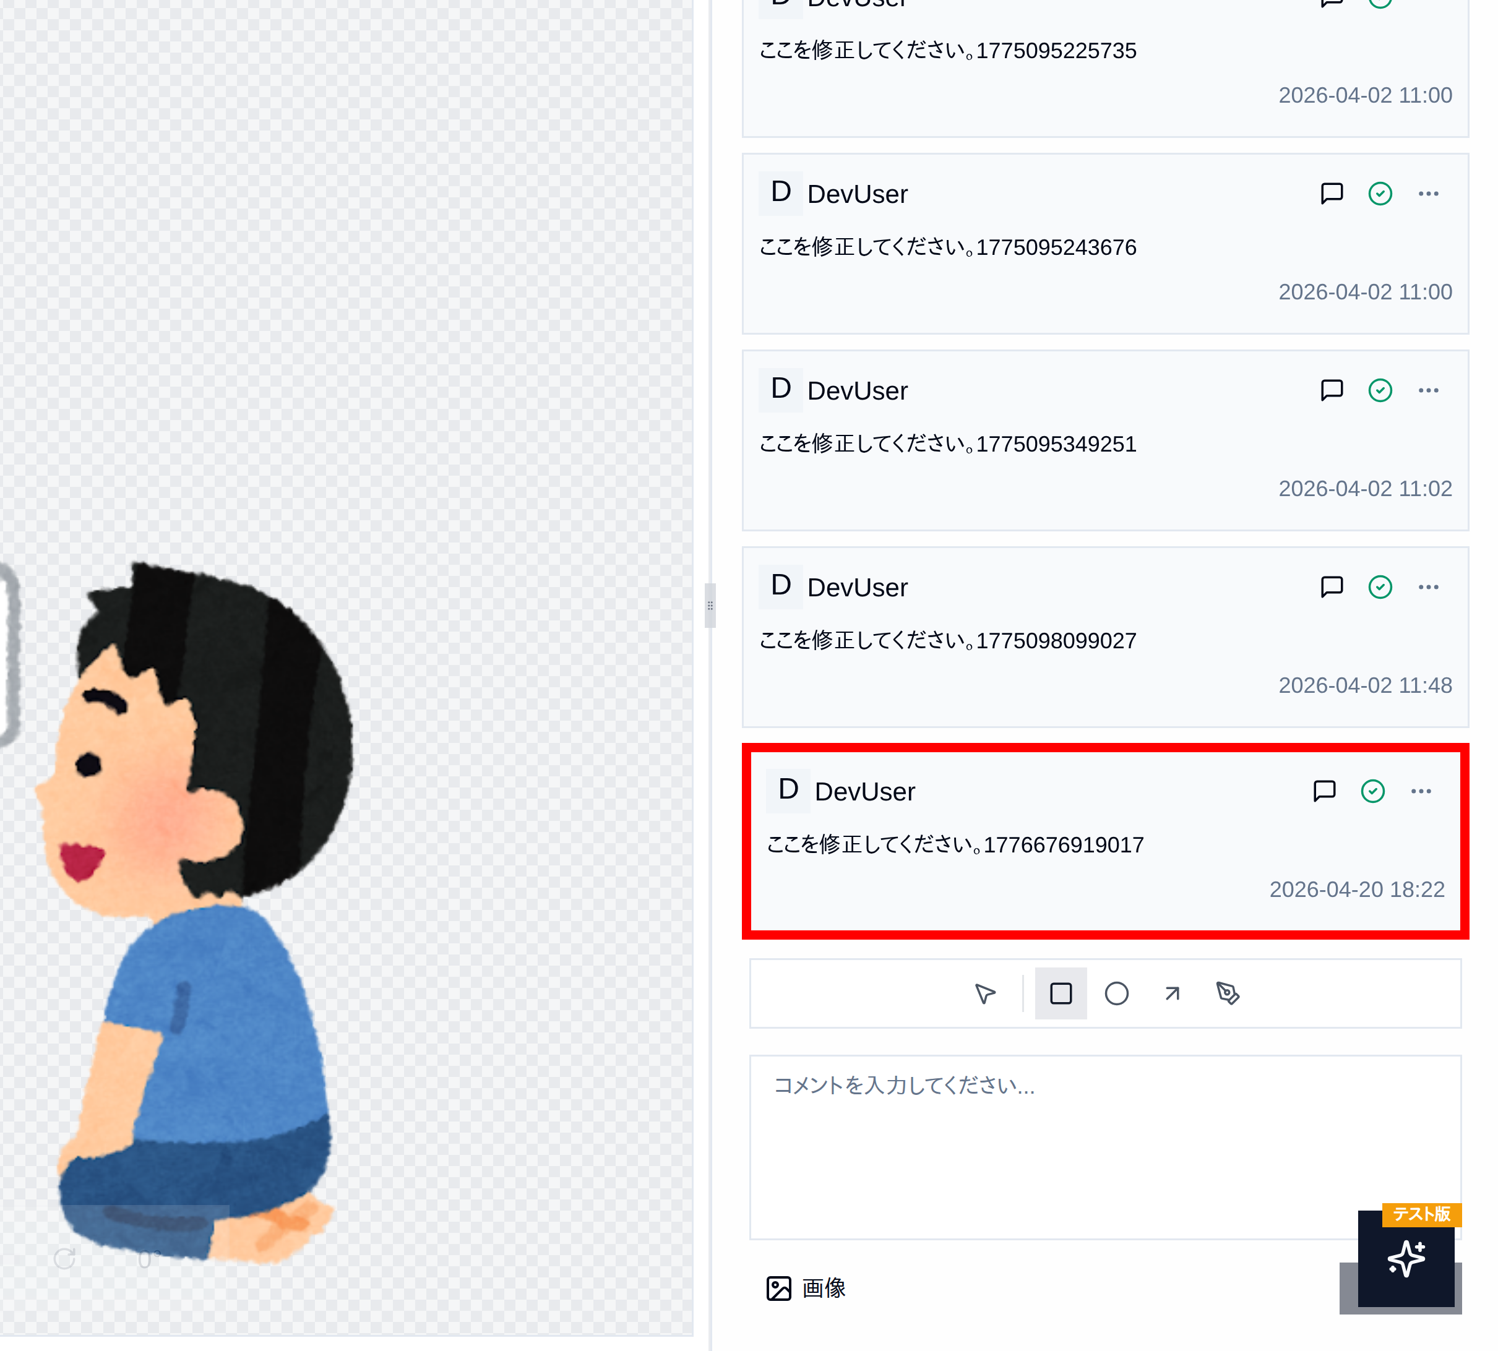The height and width of the screenshot is (1351, 1498).
Task: Open more options for comment 1775098099027
Action: pos(1428,587)
